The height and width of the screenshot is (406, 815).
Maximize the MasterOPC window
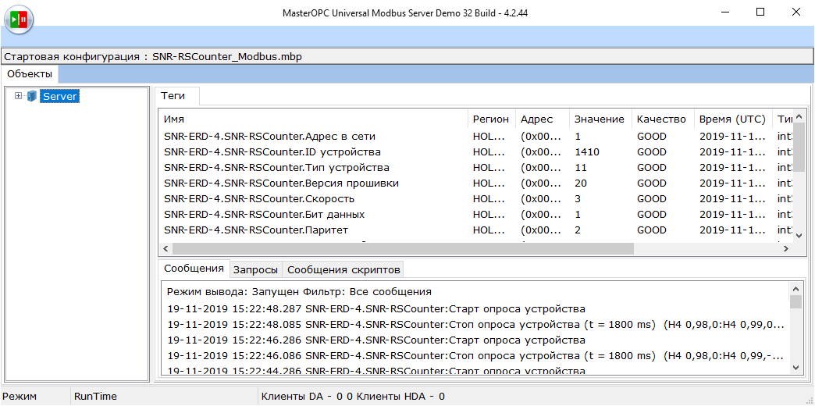click(x=760, y=12)
